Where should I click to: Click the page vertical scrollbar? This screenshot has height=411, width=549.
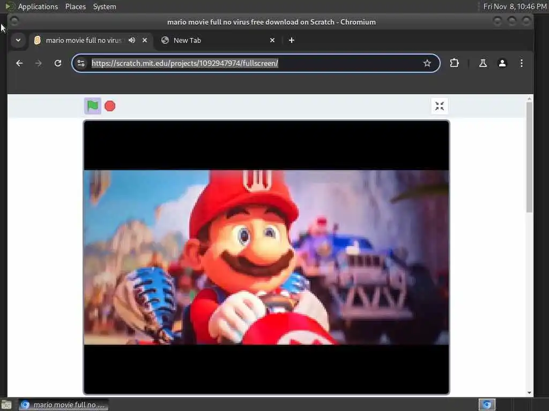[529, 157]
